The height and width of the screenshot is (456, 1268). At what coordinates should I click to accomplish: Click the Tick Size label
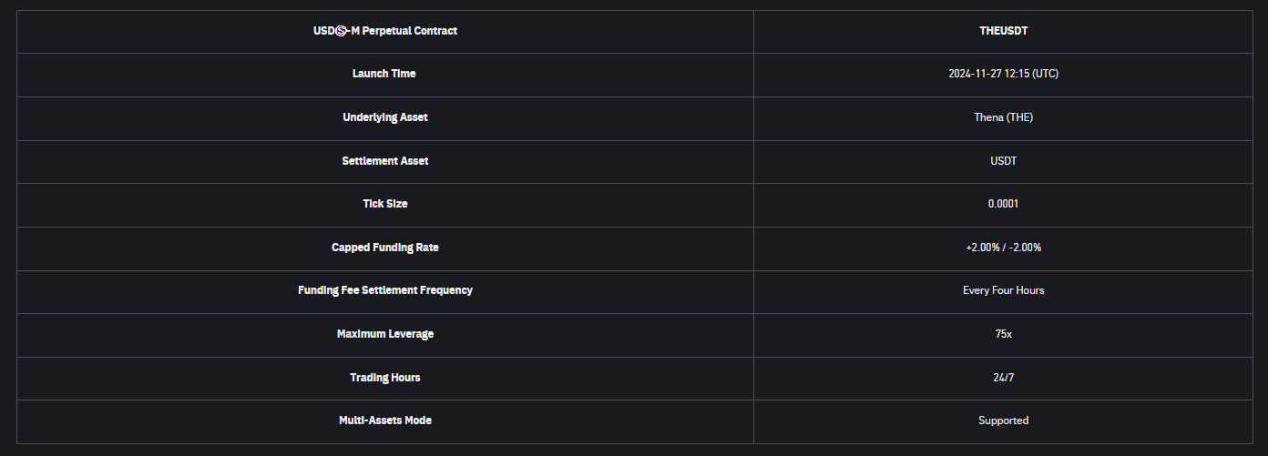coord(384,204)
